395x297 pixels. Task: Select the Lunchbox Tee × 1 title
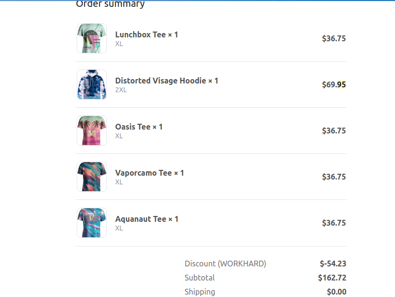147,34
